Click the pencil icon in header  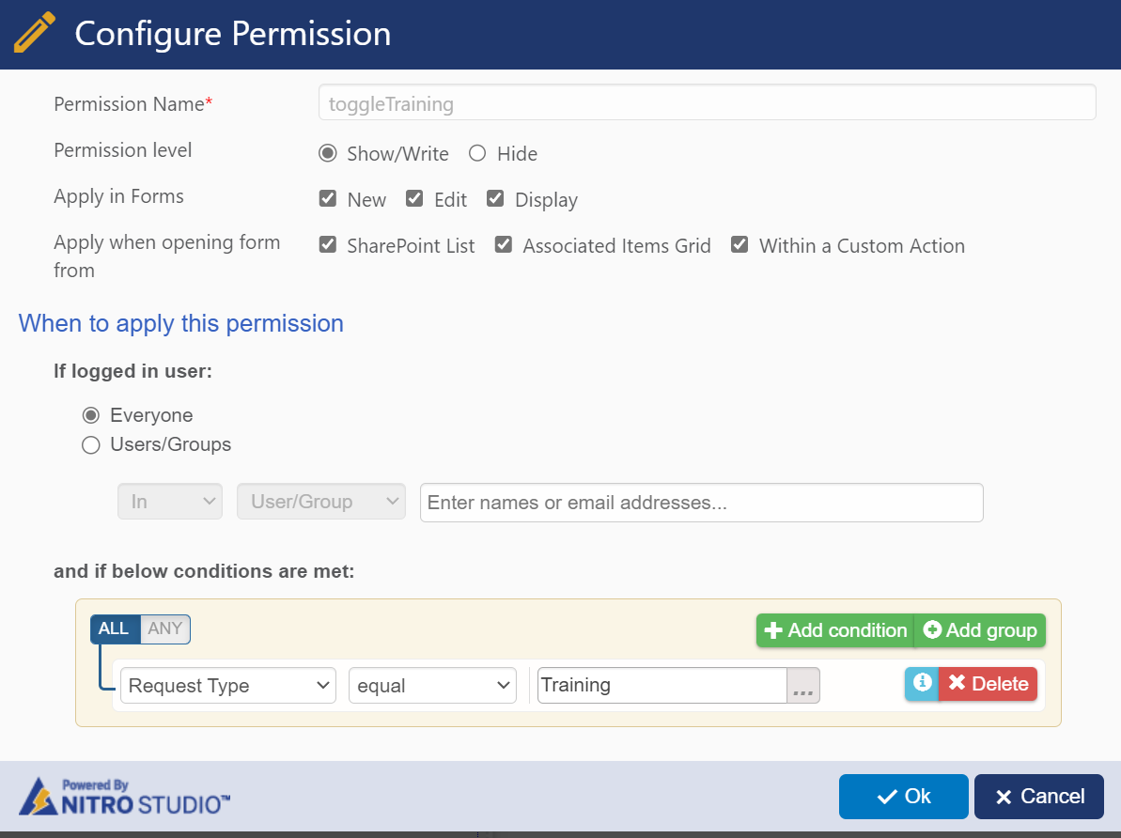34,32
